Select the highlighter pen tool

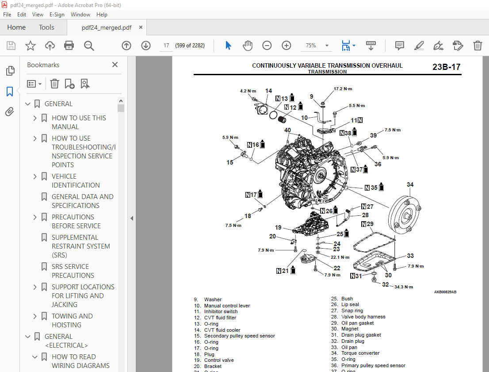419,46
